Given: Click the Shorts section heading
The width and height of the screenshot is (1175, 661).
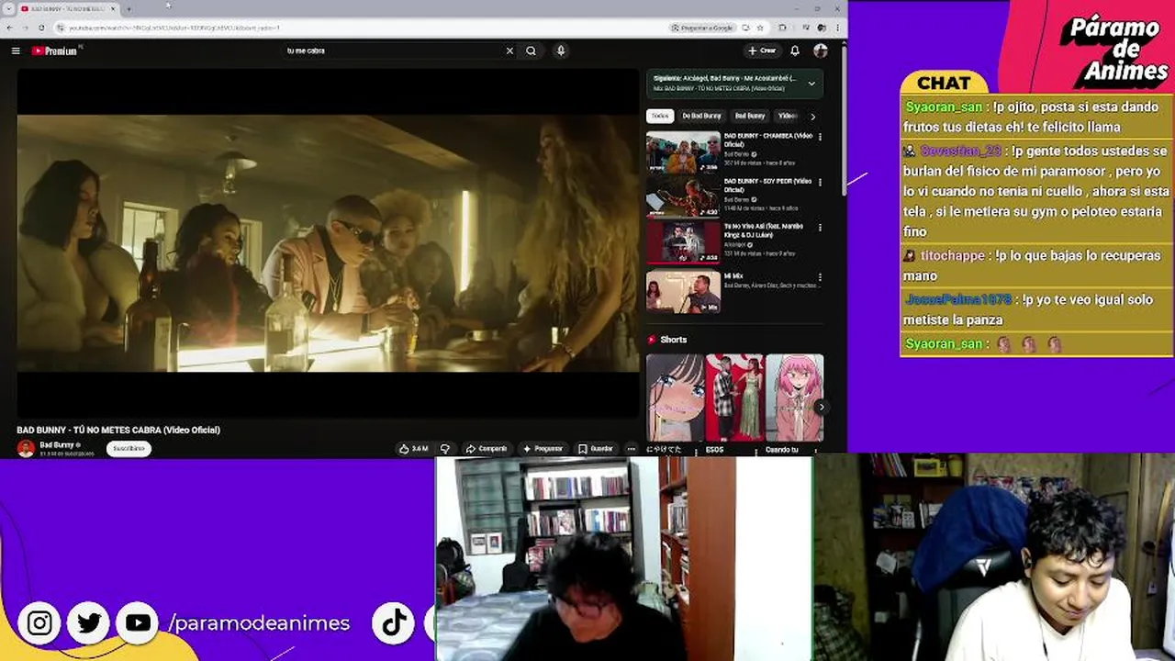Looking at the screenshot, I should [673, 340].
